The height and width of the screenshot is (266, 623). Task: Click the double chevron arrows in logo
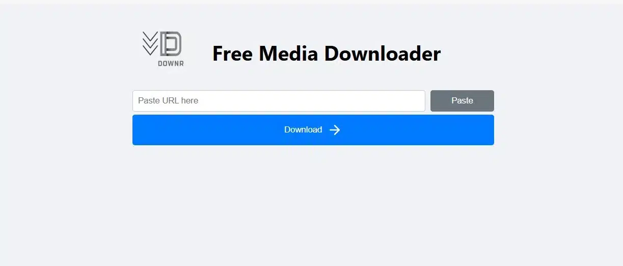tap(150, 43)
